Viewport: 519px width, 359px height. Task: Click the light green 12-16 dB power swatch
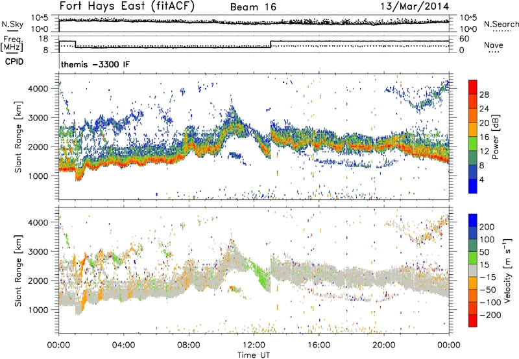[473, 144]
